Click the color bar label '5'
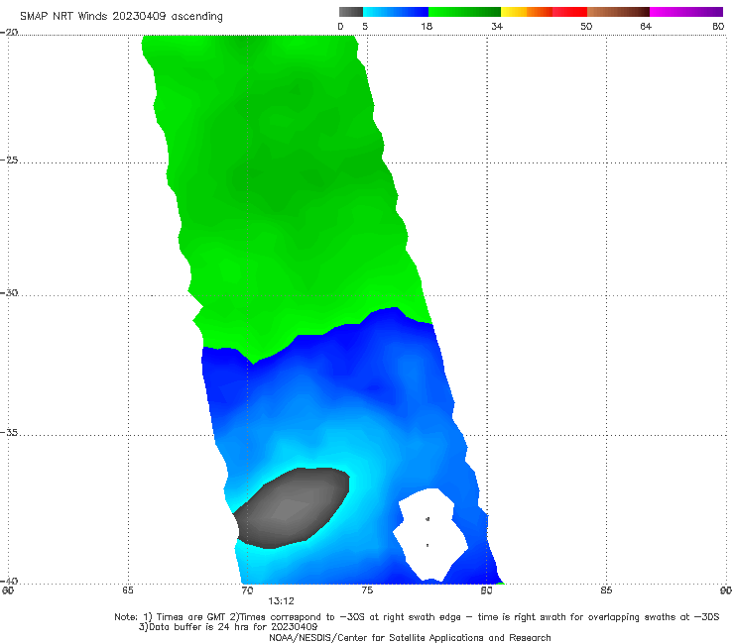734x644 pixels. [365, 27]
